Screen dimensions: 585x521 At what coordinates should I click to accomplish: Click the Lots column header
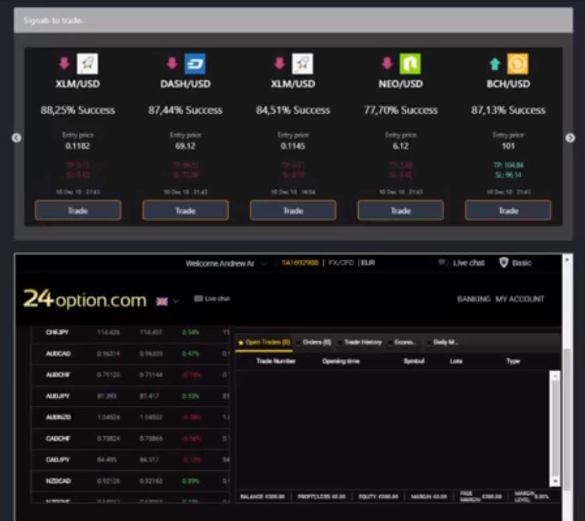[456, 361]
